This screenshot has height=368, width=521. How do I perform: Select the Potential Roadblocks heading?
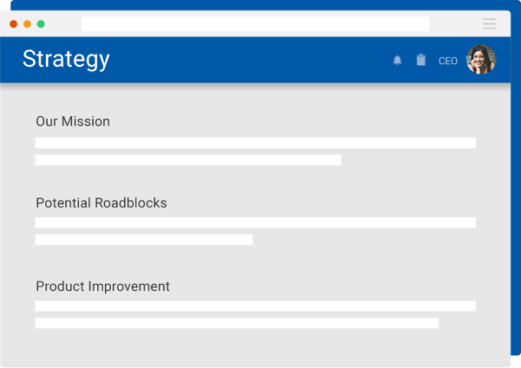[101, 203]
